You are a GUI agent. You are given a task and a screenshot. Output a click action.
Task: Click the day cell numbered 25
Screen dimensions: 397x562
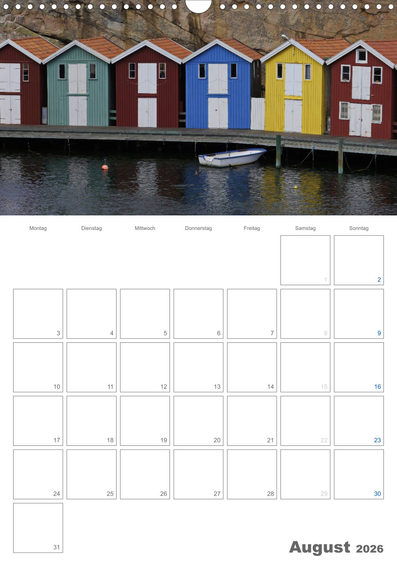(91, 474)
